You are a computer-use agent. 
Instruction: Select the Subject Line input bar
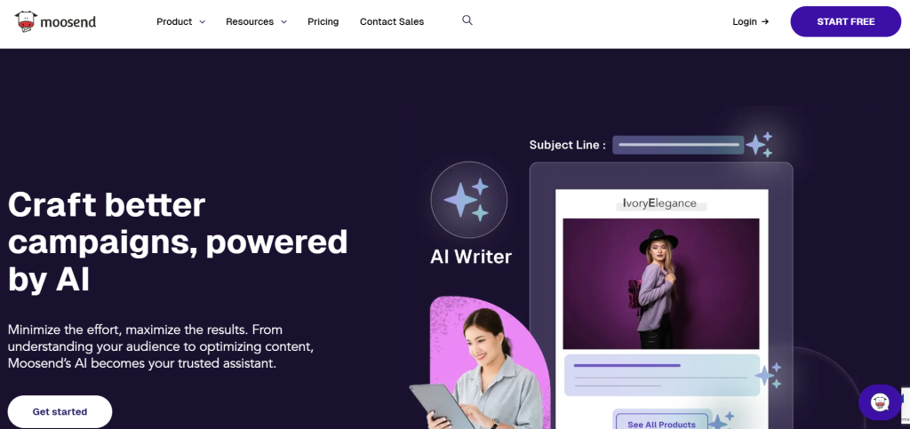(x=678, y=145)
